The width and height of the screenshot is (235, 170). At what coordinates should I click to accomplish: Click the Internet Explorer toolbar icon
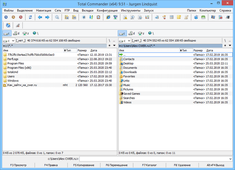(x=108, y=17)
